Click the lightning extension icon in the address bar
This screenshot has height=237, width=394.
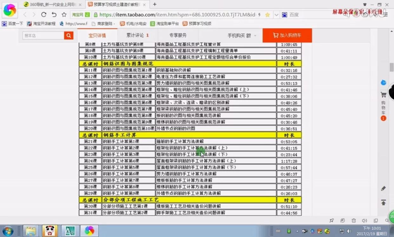click(259, 15)
